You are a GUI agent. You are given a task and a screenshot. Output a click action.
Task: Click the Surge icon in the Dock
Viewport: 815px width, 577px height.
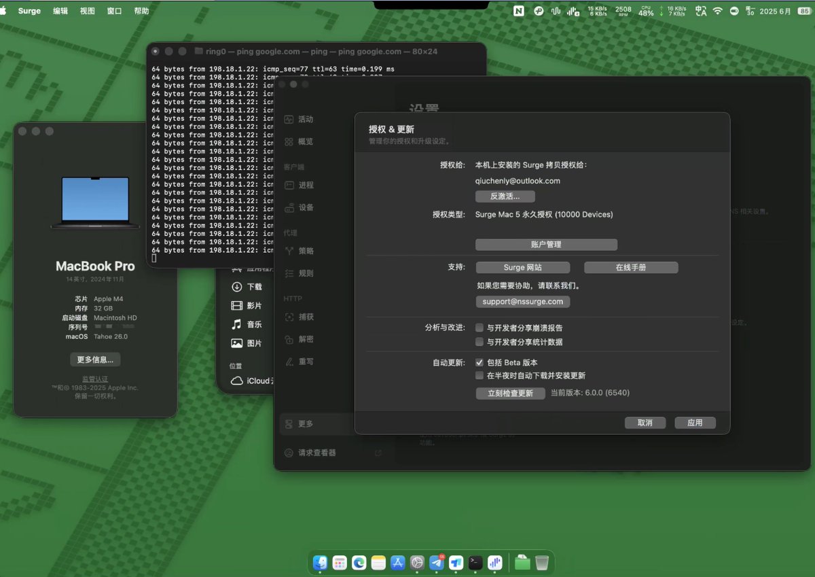(495, 563)
